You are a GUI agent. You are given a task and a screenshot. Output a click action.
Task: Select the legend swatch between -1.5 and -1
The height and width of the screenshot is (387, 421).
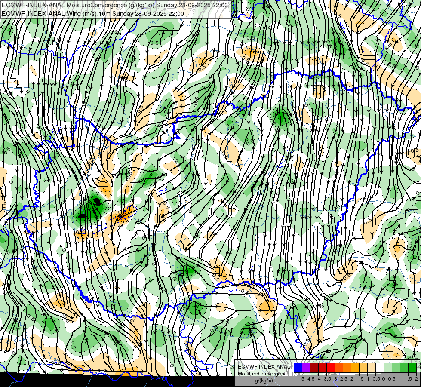tap(363, 368)
